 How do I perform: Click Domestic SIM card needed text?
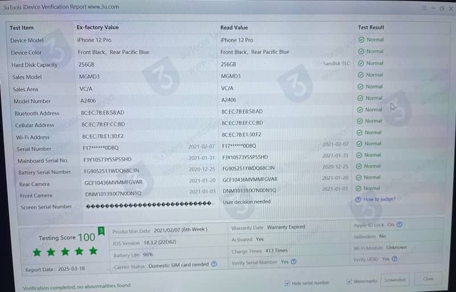pos(178,265)
